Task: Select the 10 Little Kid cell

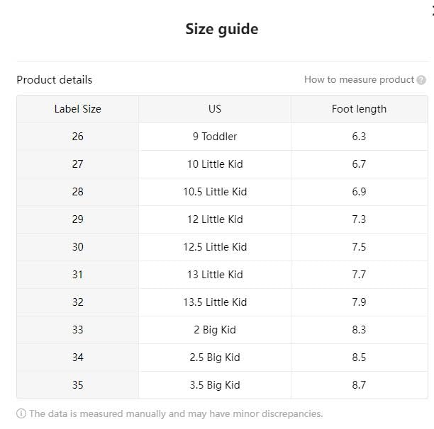Action: click(x=215, y=164)
